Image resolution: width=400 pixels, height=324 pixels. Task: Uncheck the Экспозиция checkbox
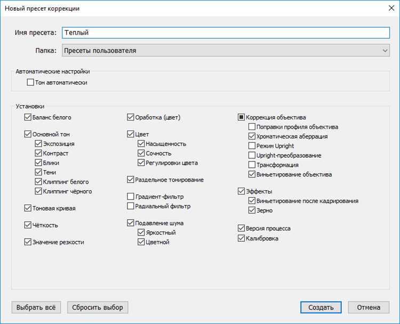(x=38, y=144)
